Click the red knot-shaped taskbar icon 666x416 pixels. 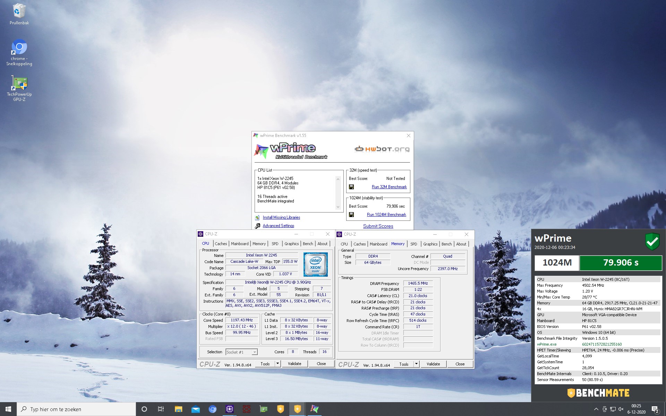pos(246,409)
